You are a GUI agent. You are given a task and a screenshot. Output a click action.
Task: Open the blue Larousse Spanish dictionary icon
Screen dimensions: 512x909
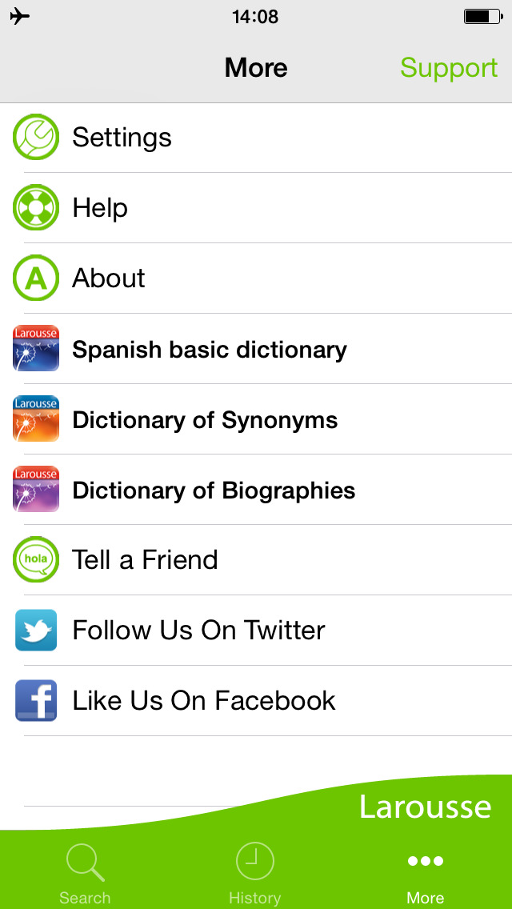click(x=36, y=349)
